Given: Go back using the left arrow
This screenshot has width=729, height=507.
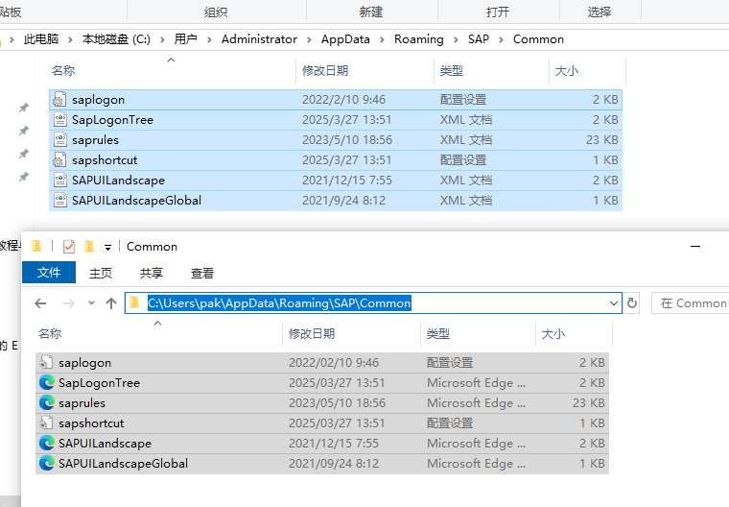Looking at the screenshot, I should 40,303.
